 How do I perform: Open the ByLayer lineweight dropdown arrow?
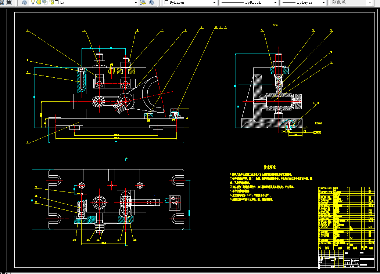[323, 3]
